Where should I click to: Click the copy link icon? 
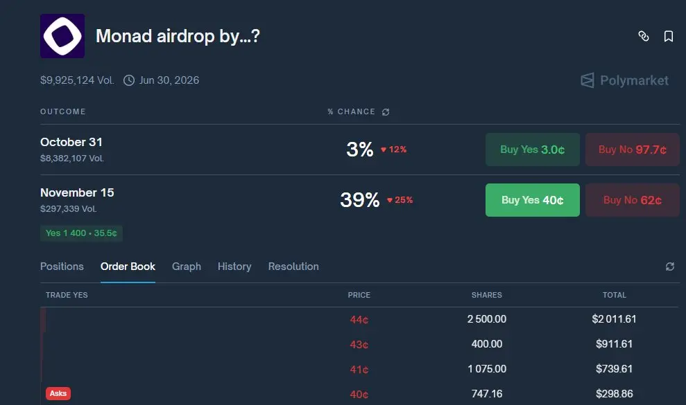tap(644, 36)
